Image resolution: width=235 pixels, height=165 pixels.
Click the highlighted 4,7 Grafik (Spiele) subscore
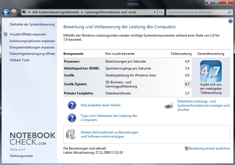click(187, 84)
